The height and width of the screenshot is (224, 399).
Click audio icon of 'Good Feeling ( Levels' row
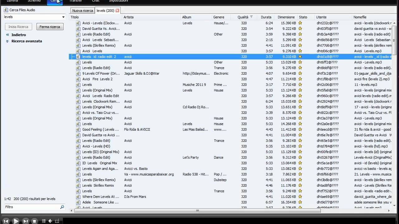pos(78,129)
